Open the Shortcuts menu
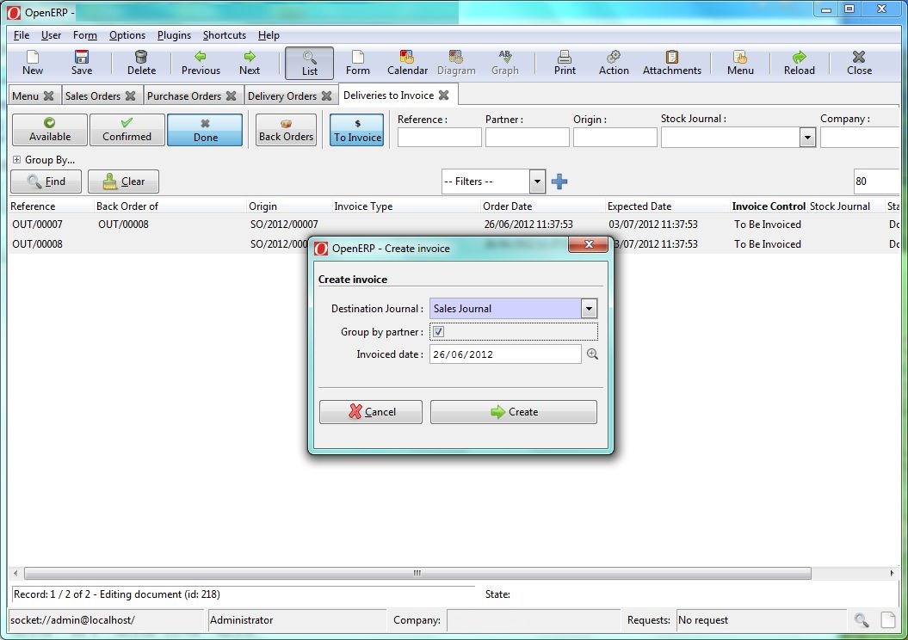This screenshot has width=908, height=640. pyautogui.click(x=224, y=35)
